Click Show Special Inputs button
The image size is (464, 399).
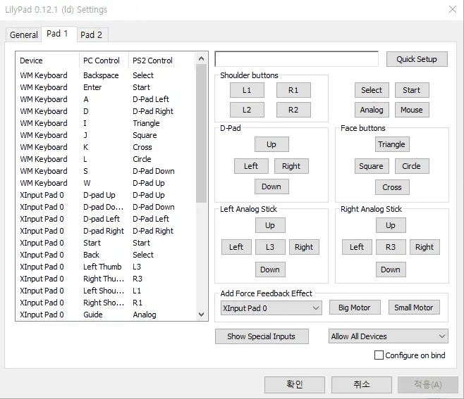[x=262, y=336]
